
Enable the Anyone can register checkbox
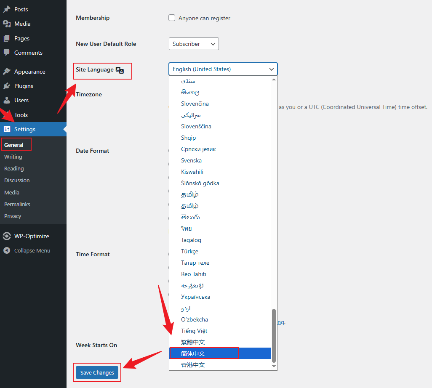(x=172, y=18)
